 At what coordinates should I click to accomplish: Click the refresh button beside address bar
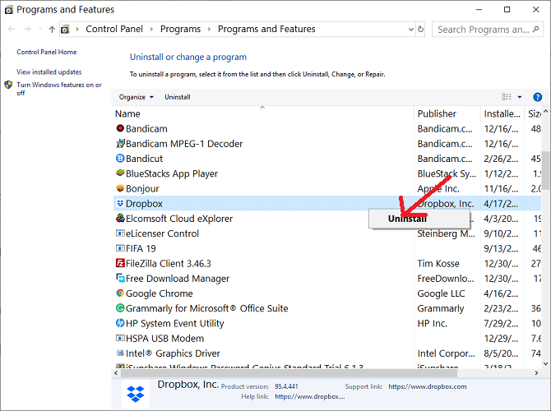420,29
